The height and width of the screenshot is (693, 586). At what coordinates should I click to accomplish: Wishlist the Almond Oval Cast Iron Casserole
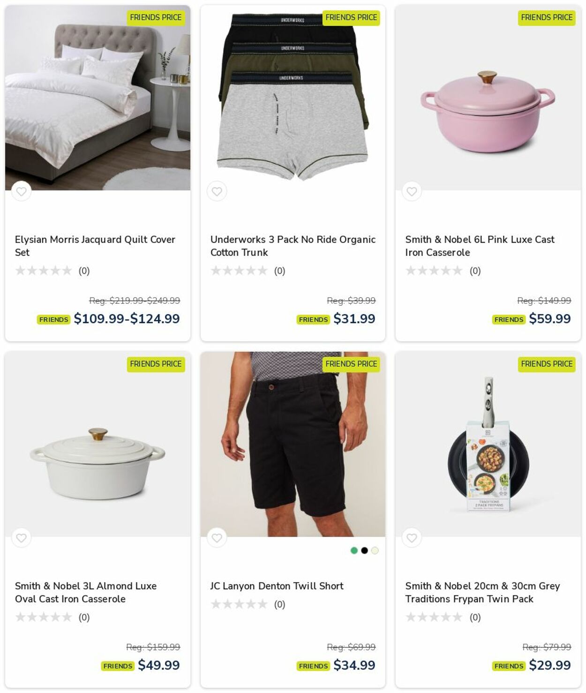point(21,538)
